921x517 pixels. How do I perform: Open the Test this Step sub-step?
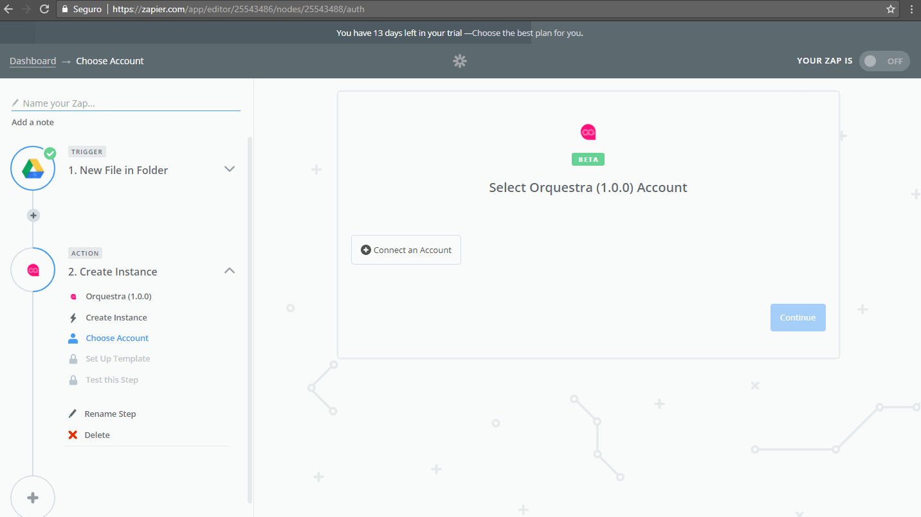pos(112,380)
